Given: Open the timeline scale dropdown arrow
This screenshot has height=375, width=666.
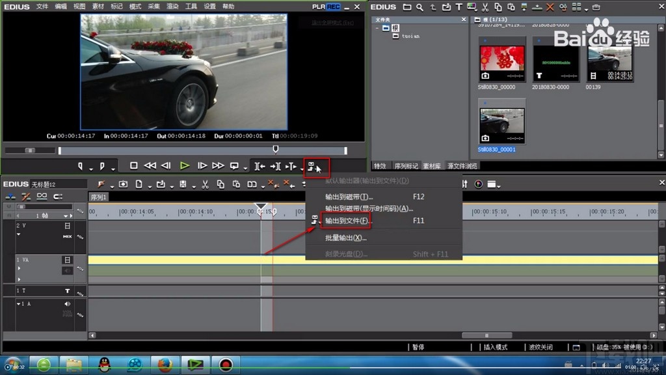Looking at the screenshot, I should [x=66, y=216].
